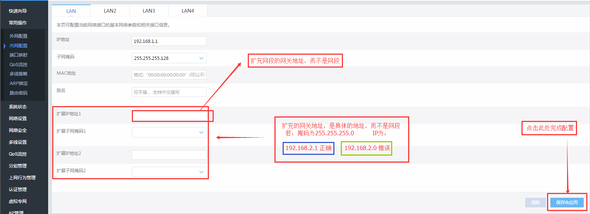Viewport: 590px width, 214px height.
Task: Focus the MAC地址 input field
Action: click(x=169, y=75)
